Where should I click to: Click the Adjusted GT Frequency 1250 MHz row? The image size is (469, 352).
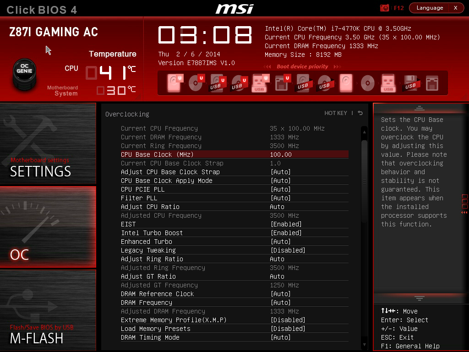point(234,285)
